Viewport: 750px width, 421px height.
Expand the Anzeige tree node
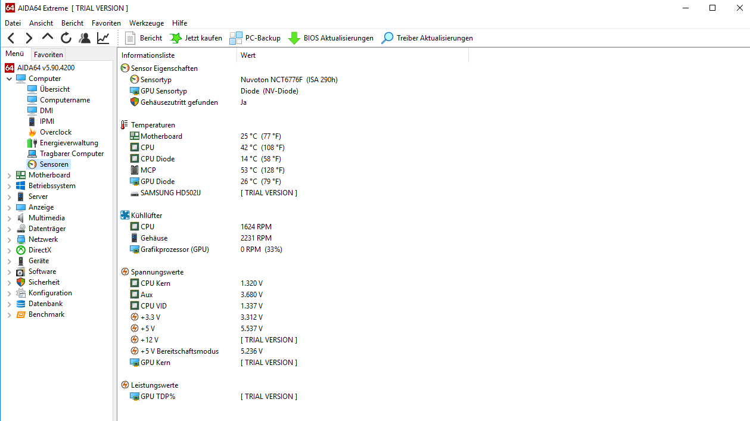click(10, 207)
